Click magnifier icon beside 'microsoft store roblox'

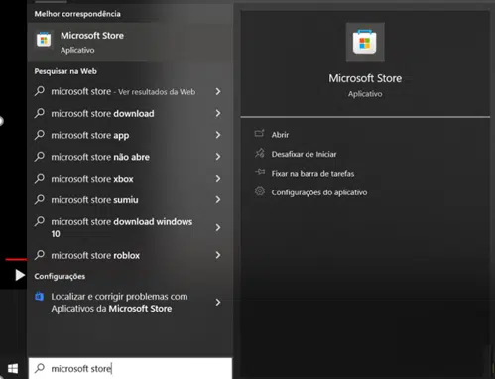coord(40,255)
